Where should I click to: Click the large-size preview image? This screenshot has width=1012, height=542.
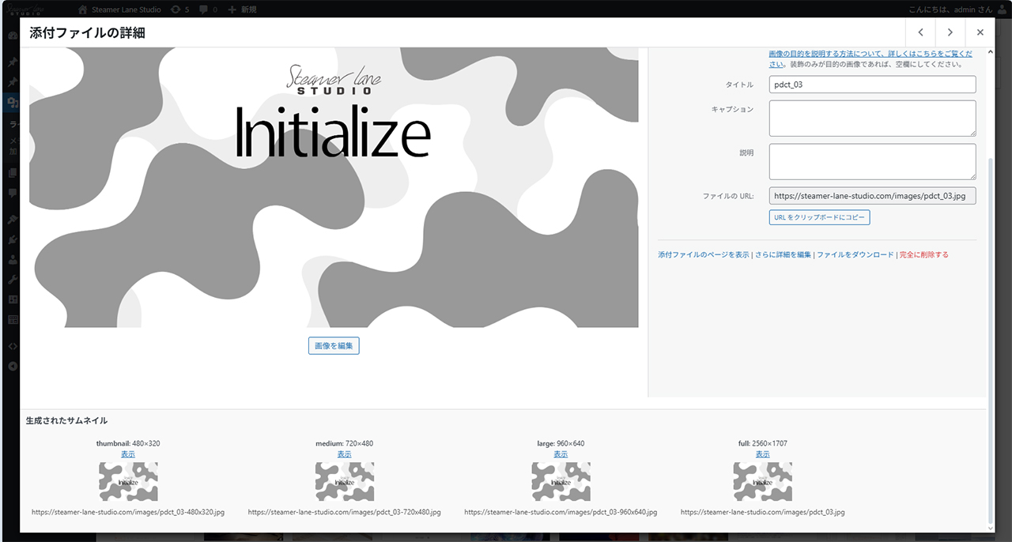click(561, 481)
